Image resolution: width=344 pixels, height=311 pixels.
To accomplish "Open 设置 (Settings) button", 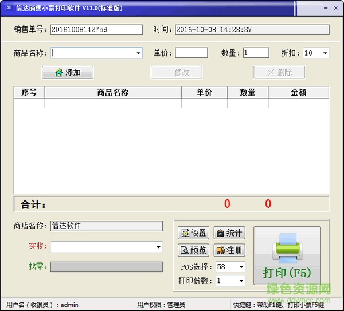I will tap(193, 233).
